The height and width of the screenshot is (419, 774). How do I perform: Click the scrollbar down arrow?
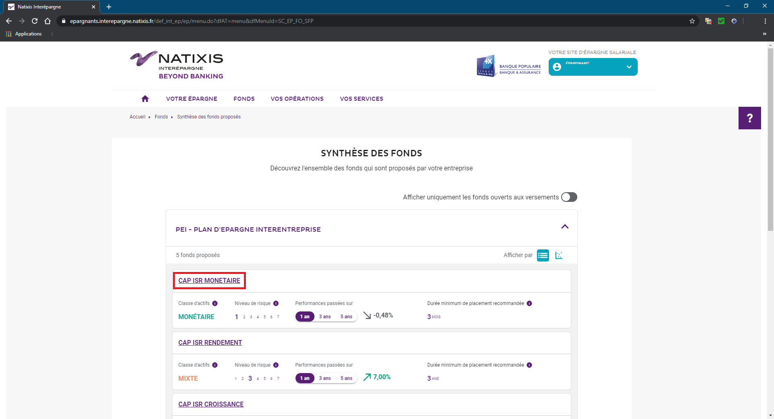click(770, 415)
